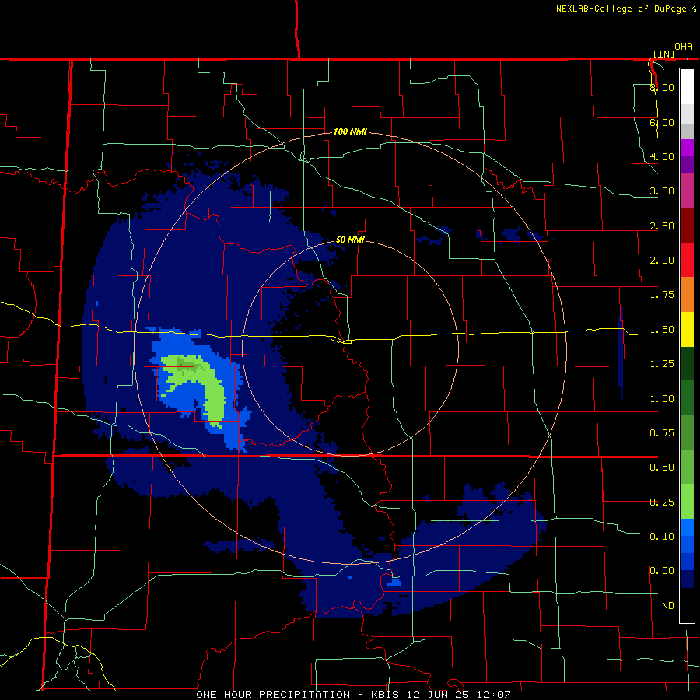Click the 0.25 scale value

tap(662, 502)
